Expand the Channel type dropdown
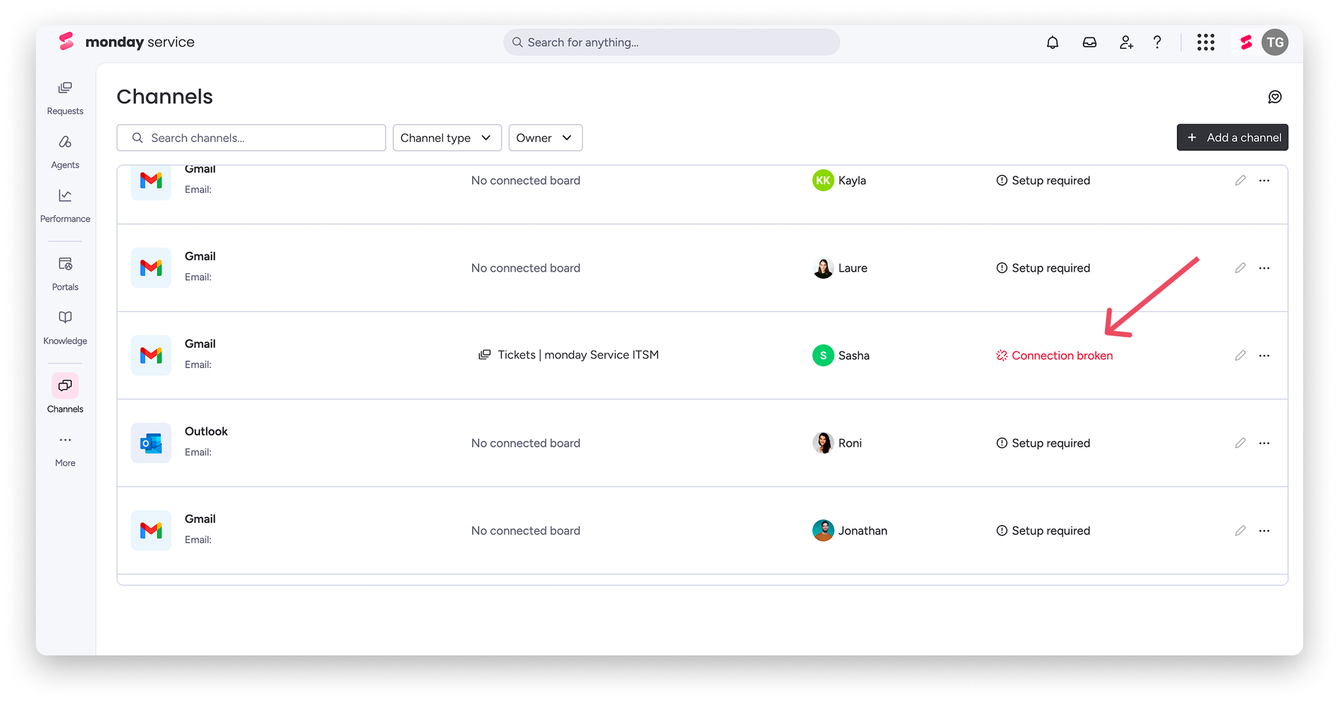1339x702 pixels. (x=447, y=138)
